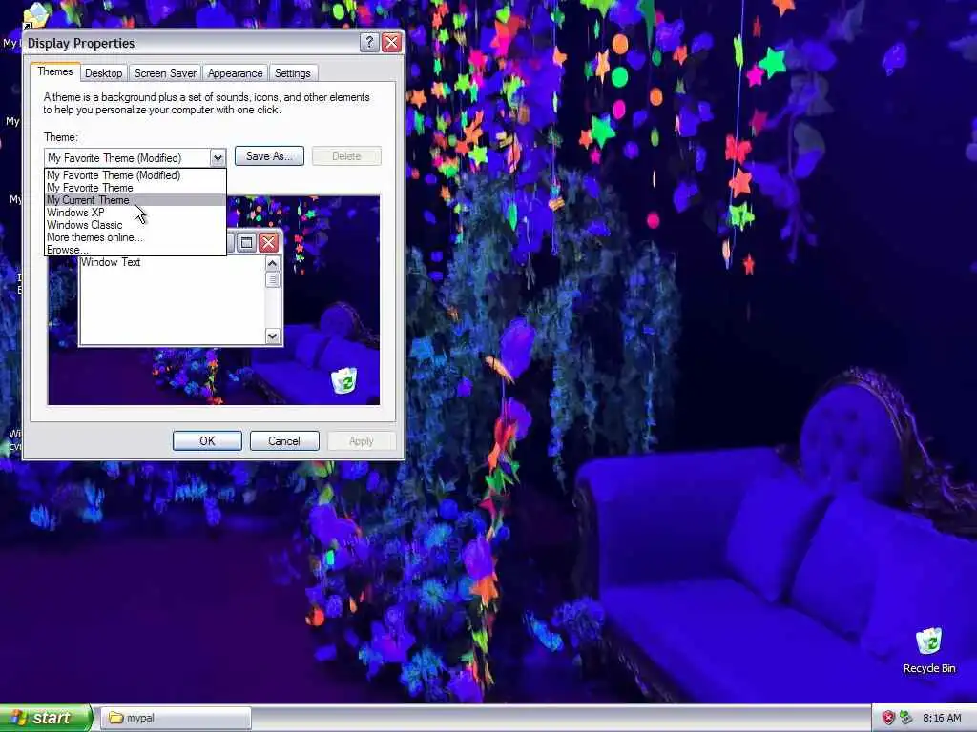Activate the mypal taskbar button
977x732 pixels.
[x=176, y=718]
